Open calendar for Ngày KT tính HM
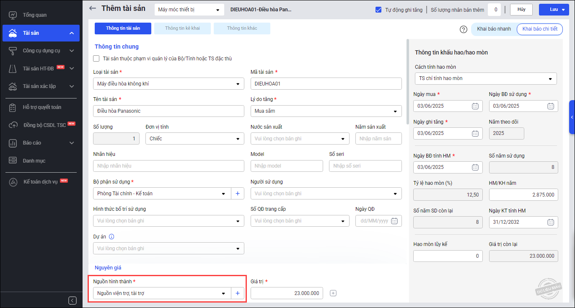Viewport: 575px width, 308px height. [x=551, y=222]
